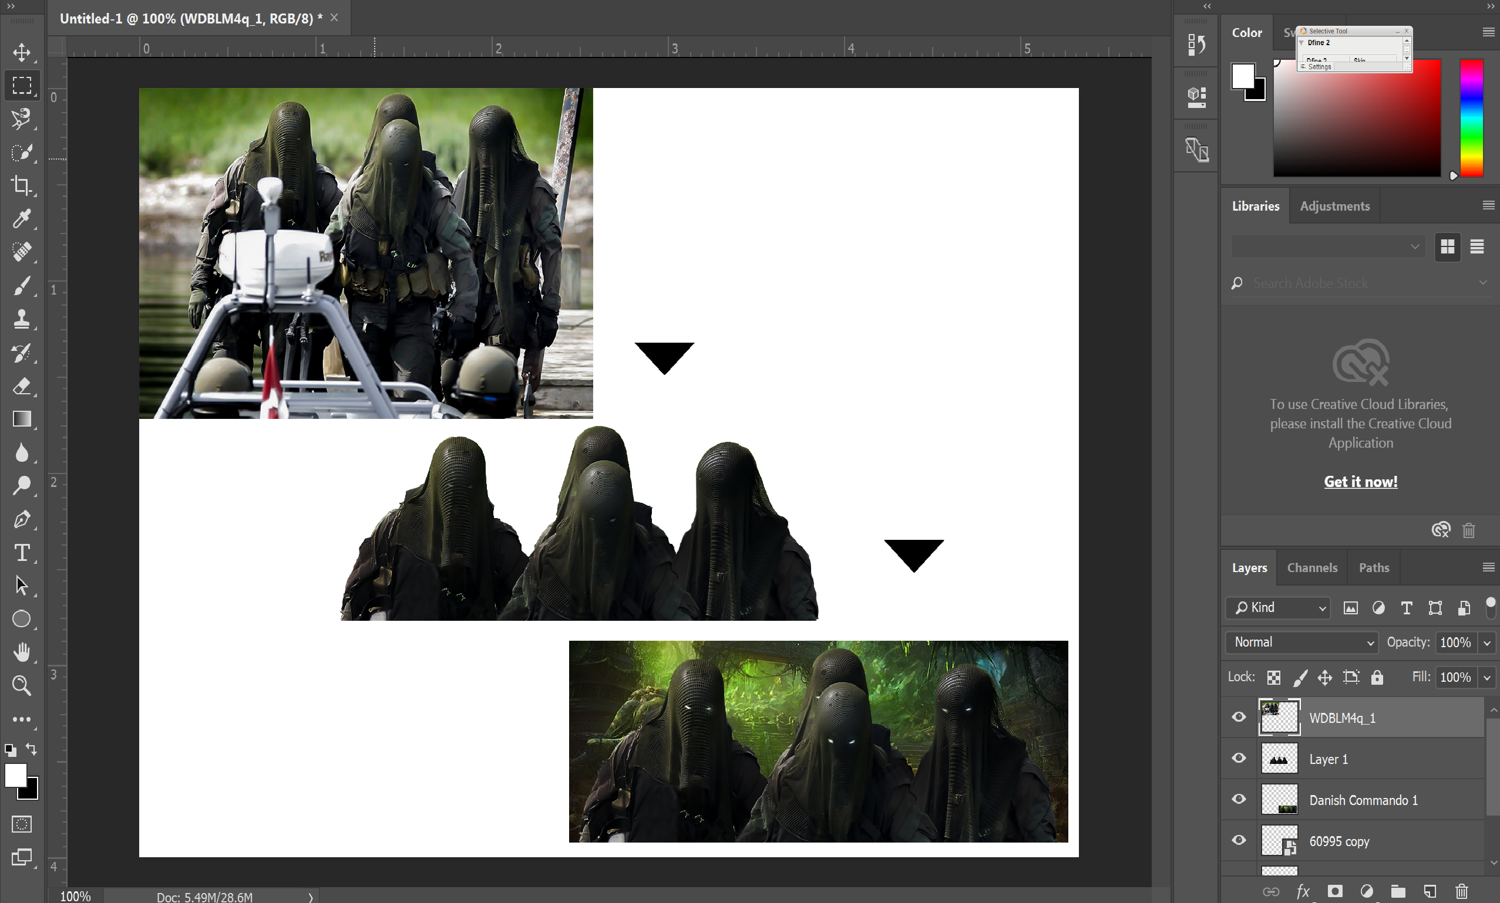Delete the selected layer
The height and width of the screenshot is (903, 1500).
(1462, 891)
